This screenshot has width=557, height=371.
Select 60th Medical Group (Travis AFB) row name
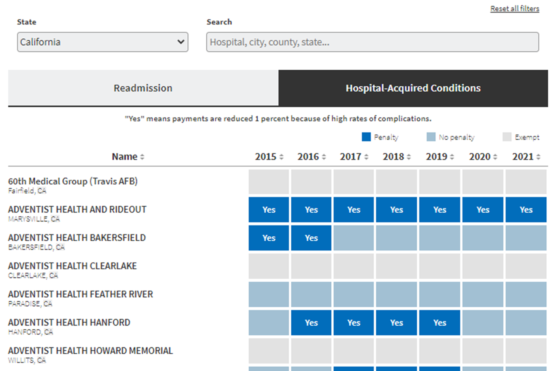[73, 181]
